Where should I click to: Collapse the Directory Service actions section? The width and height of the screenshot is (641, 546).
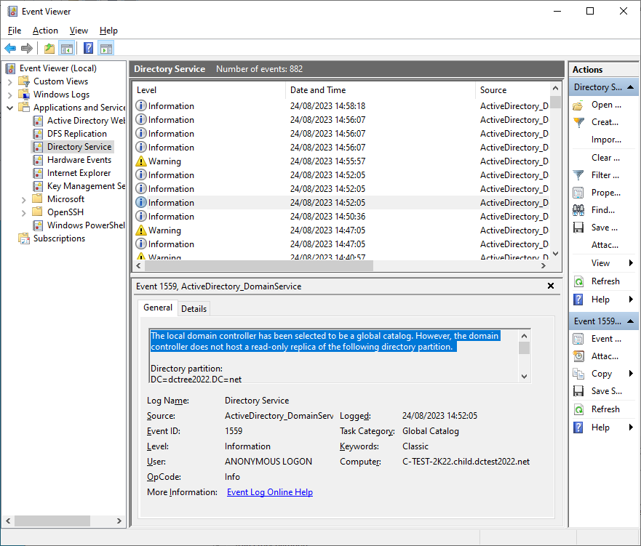pos(630,87)
